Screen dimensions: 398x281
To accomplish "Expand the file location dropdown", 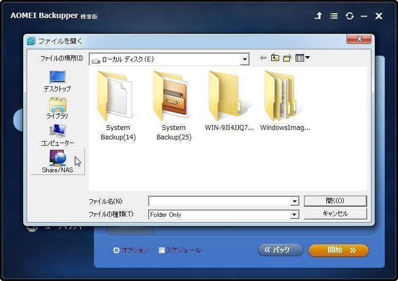I will point(245,59).
